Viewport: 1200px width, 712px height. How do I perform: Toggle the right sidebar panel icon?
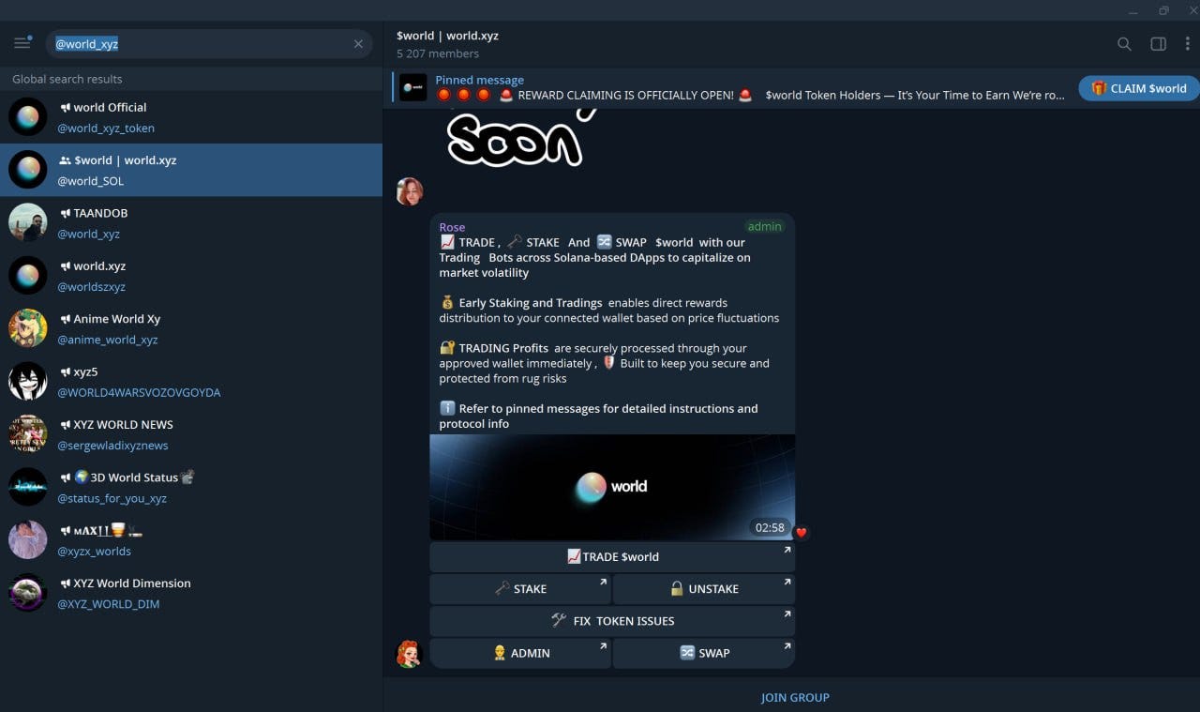click(x=1158, y=44)
